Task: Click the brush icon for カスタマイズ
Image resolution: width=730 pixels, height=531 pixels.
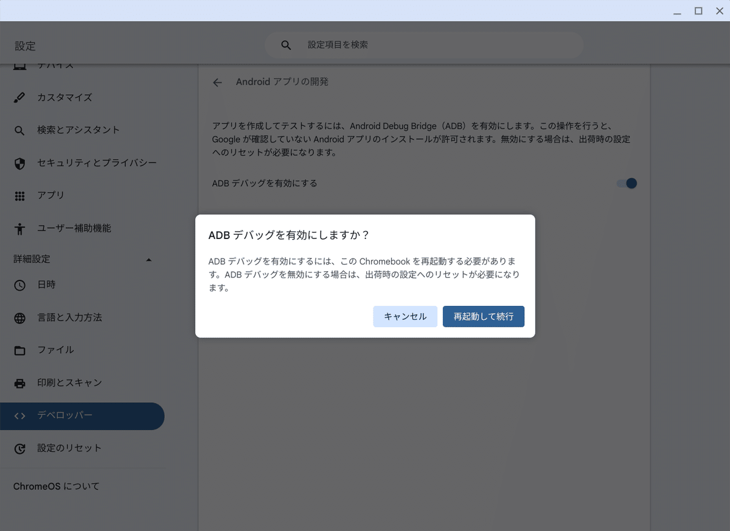Action: click(x=19, y=97)
